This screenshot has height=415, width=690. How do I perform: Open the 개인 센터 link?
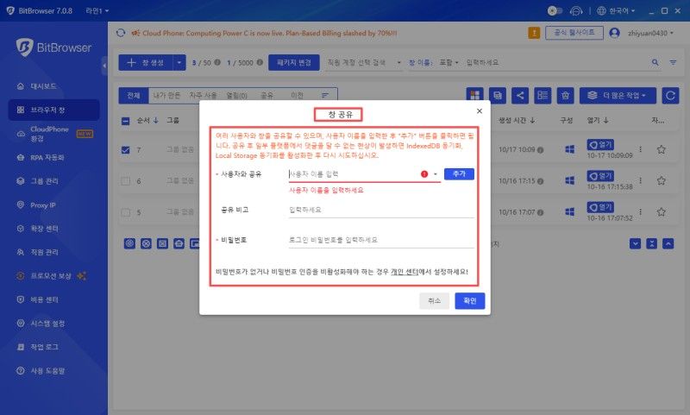pos(404,272)
